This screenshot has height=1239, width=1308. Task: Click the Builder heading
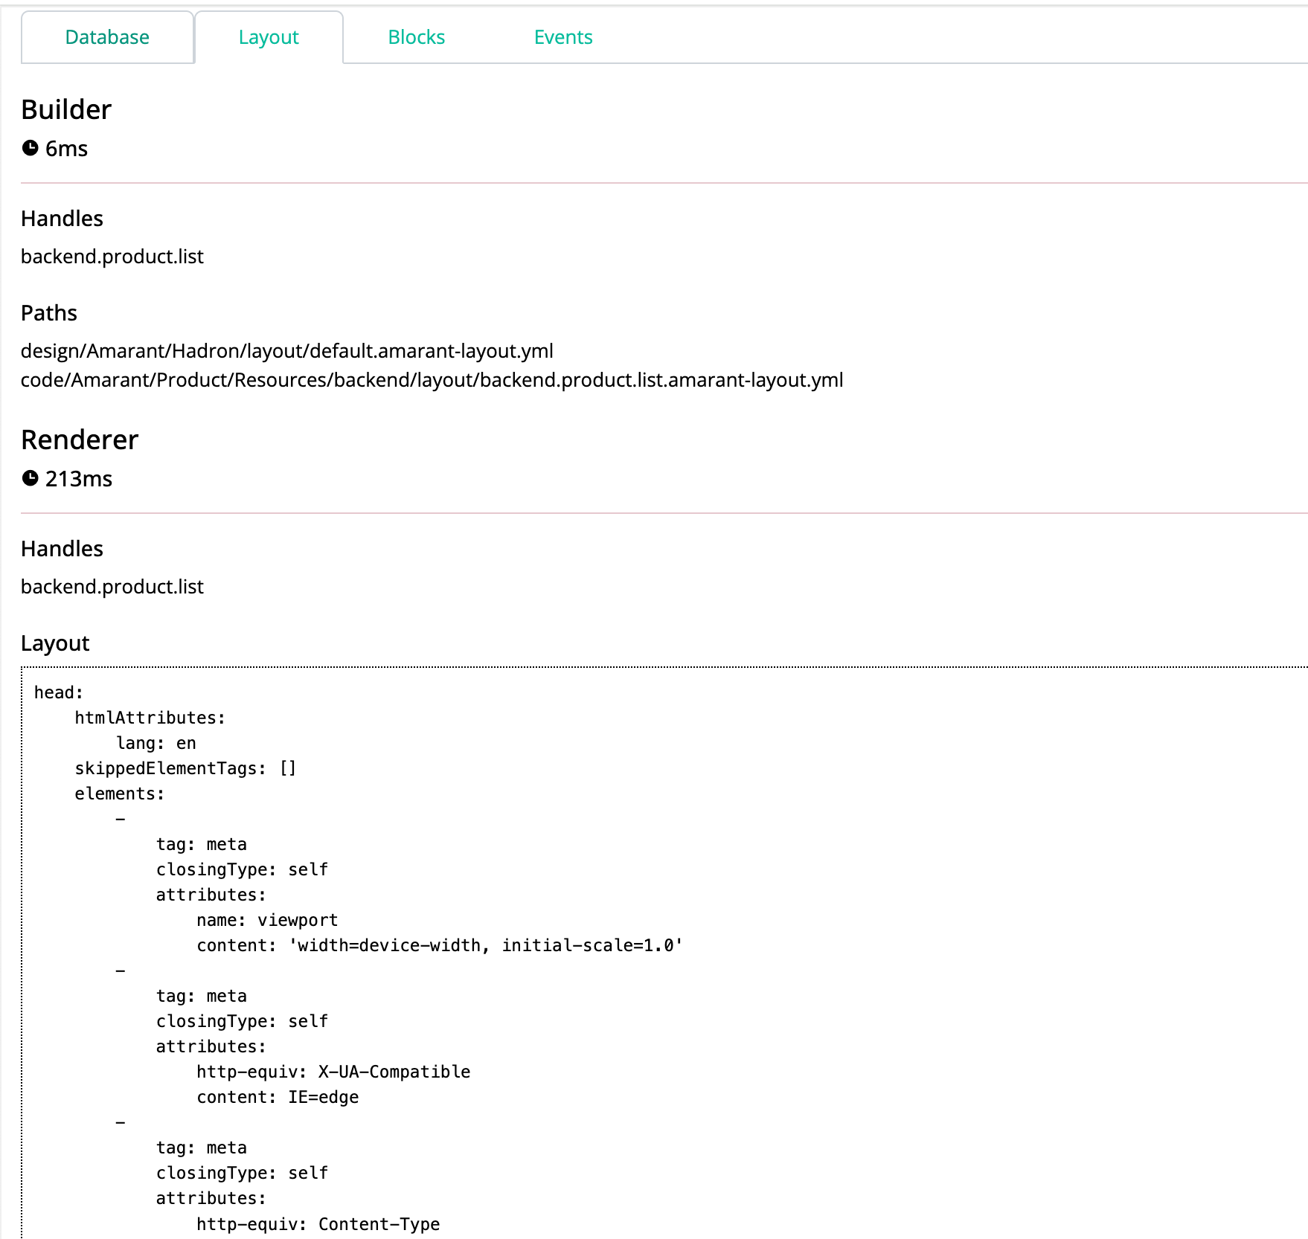[x=65, y=109]
